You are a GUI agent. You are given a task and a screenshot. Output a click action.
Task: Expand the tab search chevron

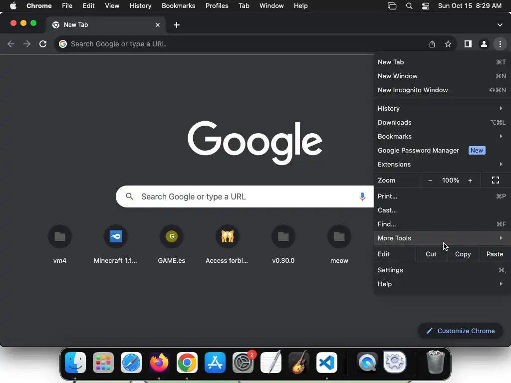[x=500, y=25]
